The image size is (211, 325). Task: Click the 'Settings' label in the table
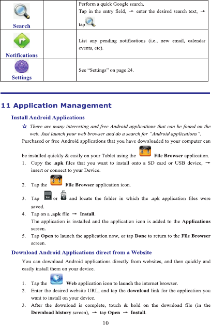(22, 77)
